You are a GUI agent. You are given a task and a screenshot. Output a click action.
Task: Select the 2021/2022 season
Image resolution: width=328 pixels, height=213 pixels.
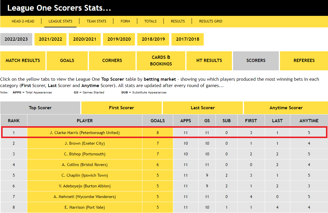[50, 39]
